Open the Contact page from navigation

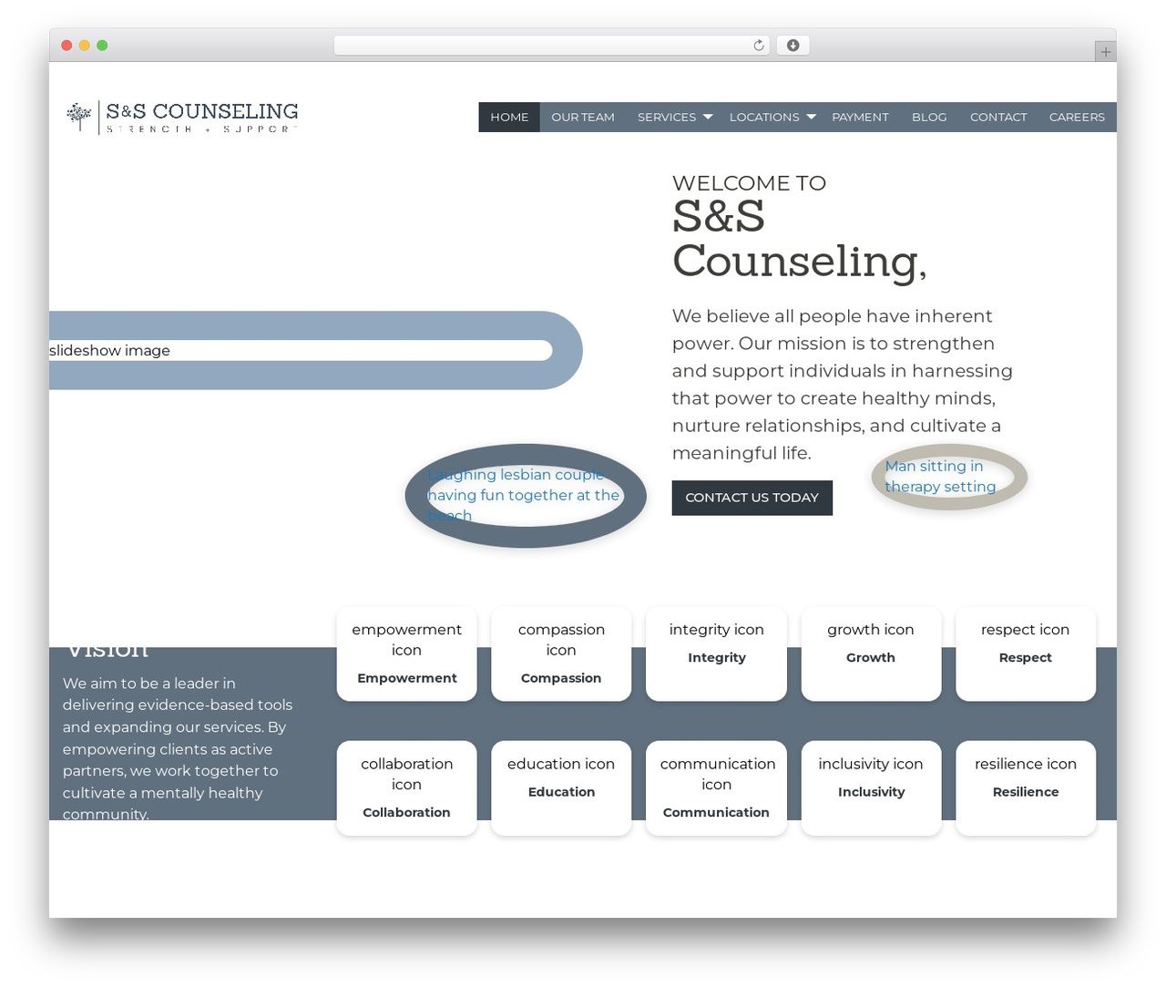(x=998, y=118)
